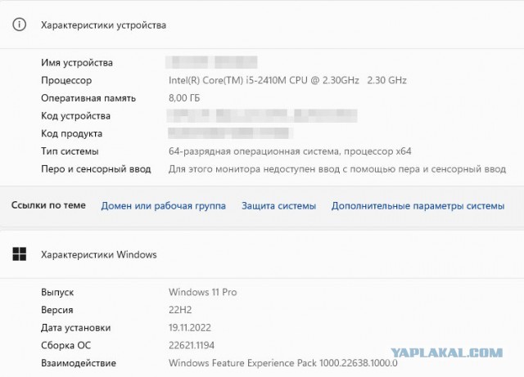Select RAM value 8,00 ГБ
Image resolution: width=524 pixels, height=377 pixels.
click(x=184, y=98)
